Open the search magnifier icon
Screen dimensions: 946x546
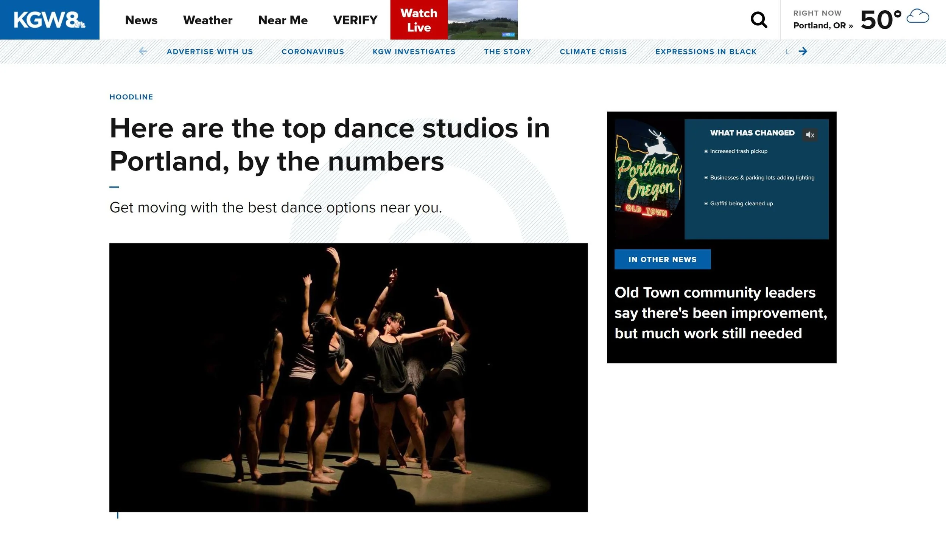pyautogui.click(x=759, y=20)
